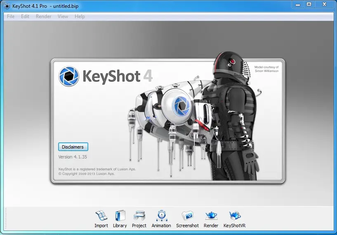Maximize the KeyShot window
The height and width of the screenshot is (235, 337).
[309, 5]
